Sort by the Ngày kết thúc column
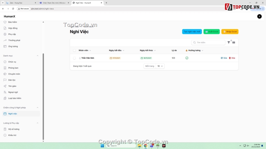 coord(148,51)
